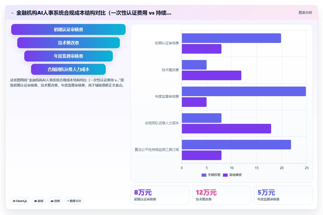Screen dimensions: 323x215
Task: Click the 12万元 data card
Action: click(x=222, y=195)
